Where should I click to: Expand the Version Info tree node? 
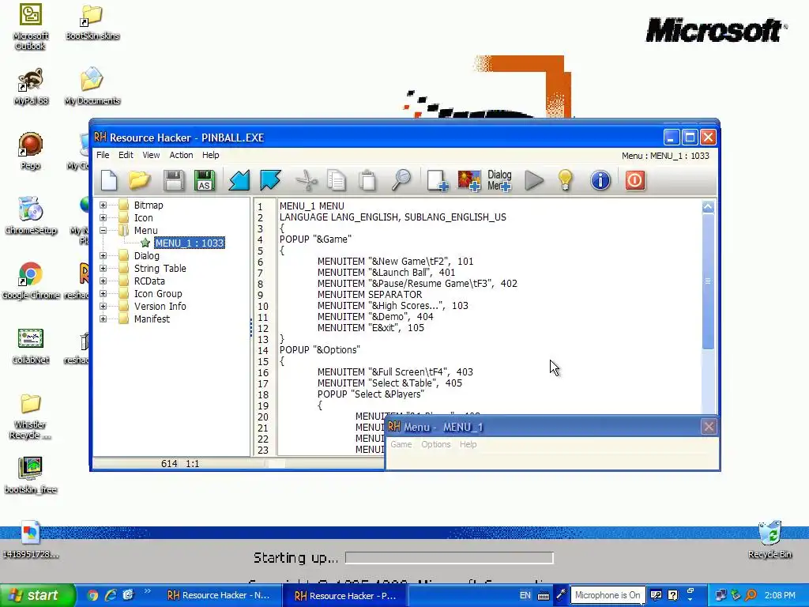103,306
